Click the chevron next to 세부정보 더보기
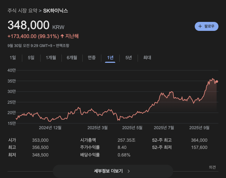Image resolution: width=226 pixels, height=178 pixels. pos(129,171)
